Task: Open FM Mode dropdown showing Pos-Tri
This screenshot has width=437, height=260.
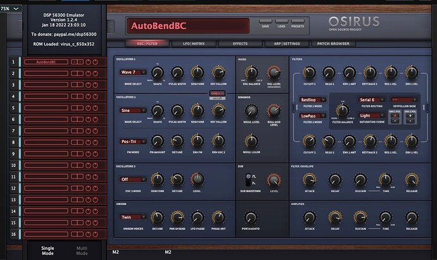Action: click(133, 142)
